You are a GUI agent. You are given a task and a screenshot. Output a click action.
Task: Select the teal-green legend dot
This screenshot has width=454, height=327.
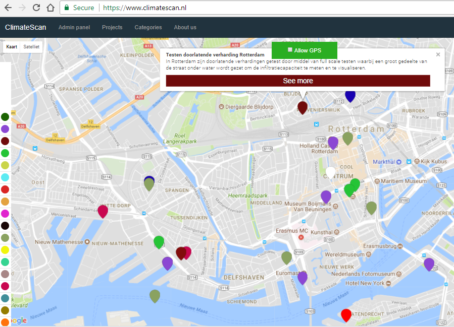[x=5, y=262]
